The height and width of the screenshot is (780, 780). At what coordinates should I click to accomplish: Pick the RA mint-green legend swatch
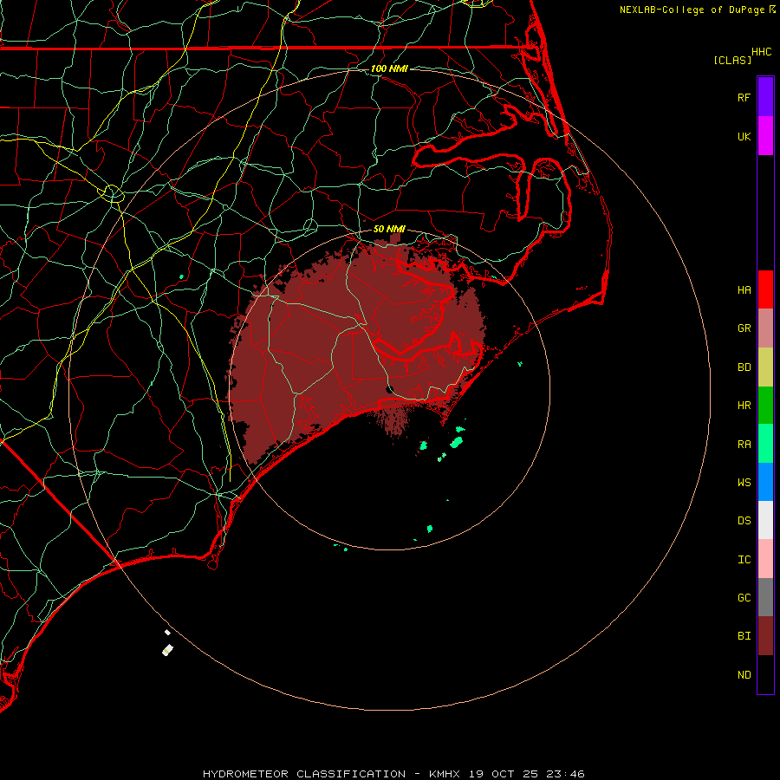click(765, 444)
